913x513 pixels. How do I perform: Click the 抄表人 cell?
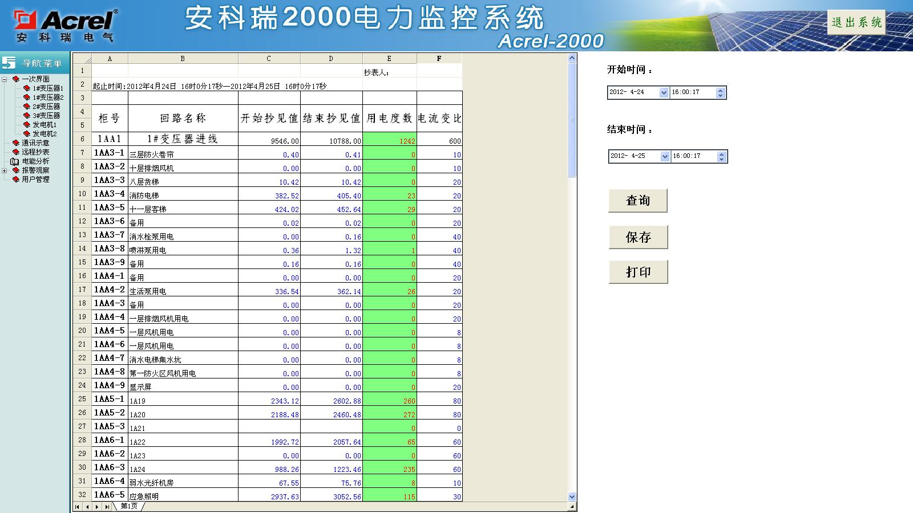tap(389, 71)
